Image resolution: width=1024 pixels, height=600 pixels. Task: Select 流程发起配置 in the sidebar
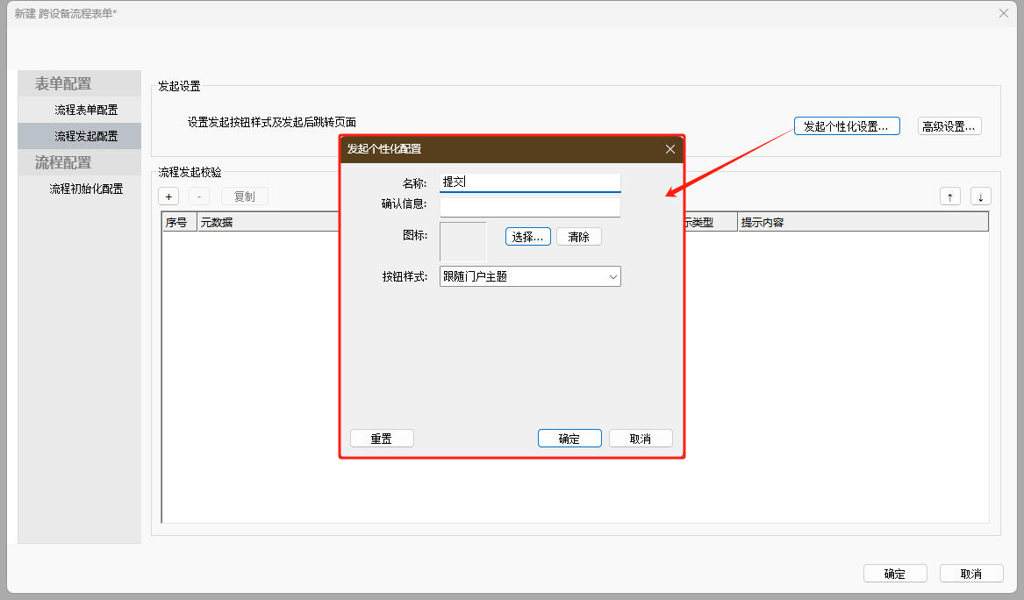(86, 136)
